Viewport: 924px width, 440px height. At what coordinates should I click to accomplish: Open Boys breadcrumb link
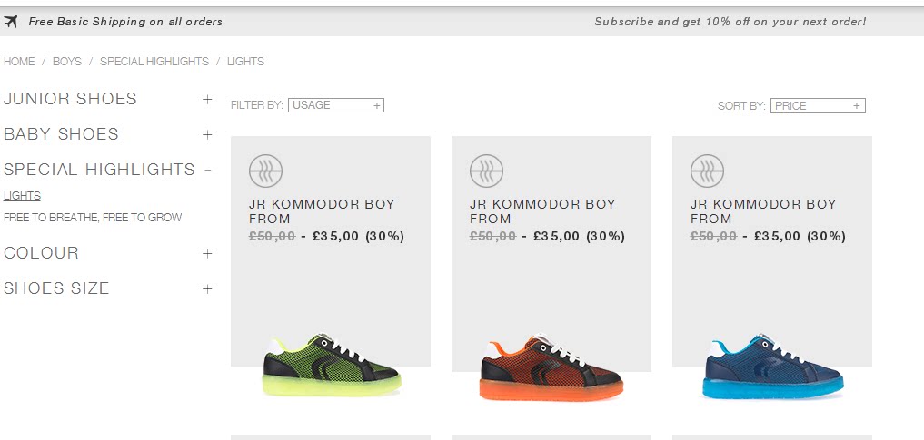[x=67, y=62]
